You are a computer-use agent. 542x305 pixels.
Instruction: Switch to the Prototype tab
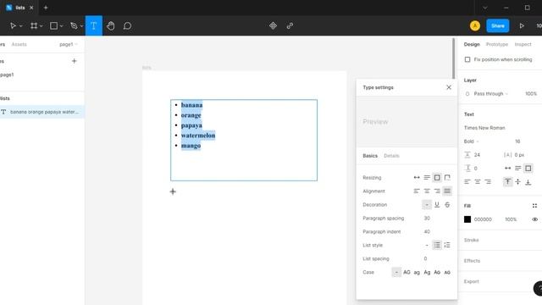point(497,45)
